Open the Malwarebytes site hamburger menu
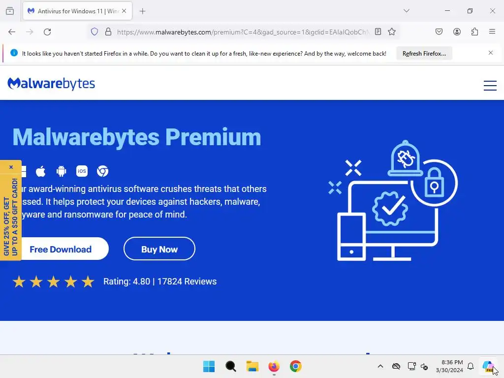 pyautogui.click(x=490, y=86)
